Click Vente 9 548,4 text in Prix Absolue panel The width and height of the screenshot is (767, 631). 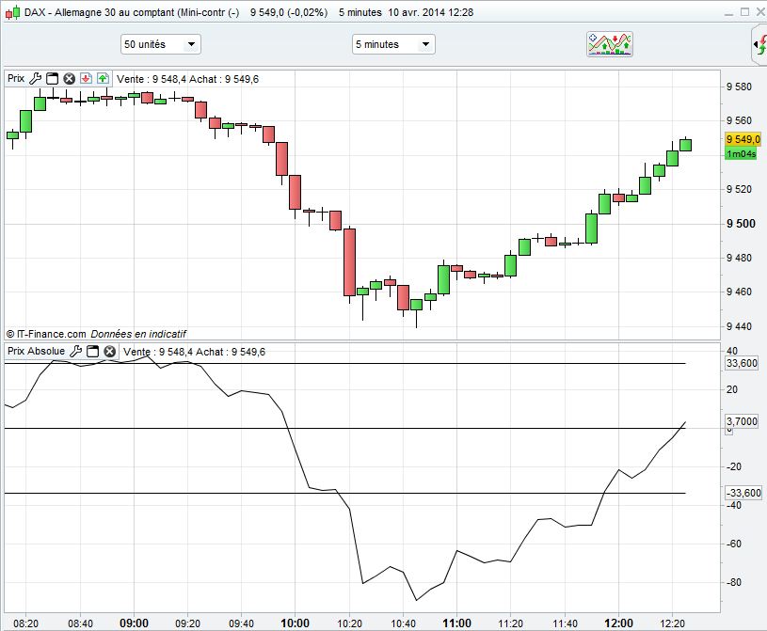[158, 352]
